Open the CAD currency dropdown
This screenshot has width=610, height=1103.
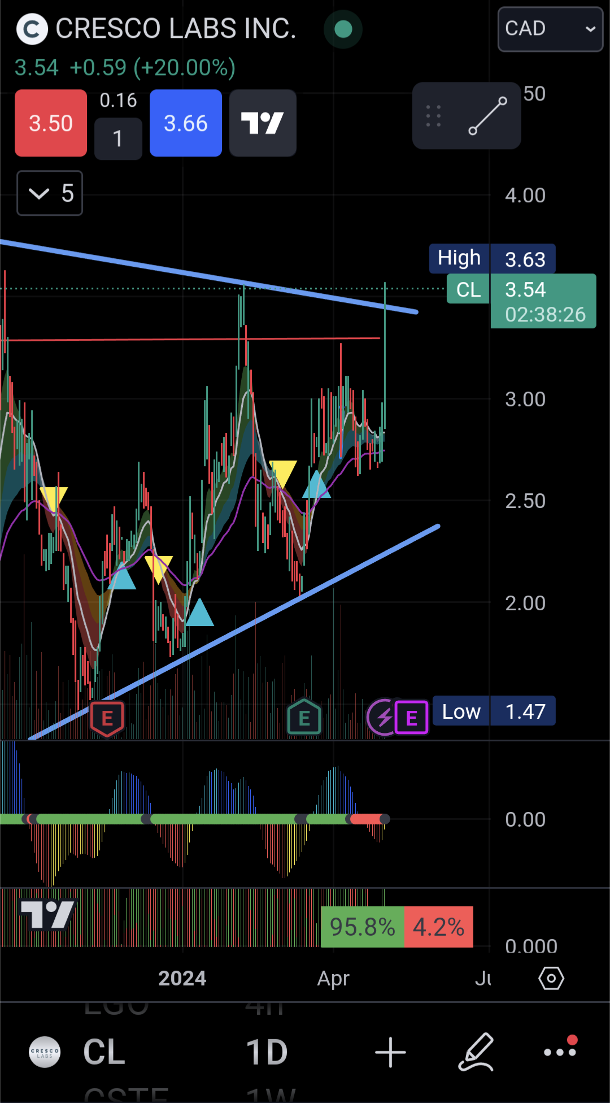550,29
